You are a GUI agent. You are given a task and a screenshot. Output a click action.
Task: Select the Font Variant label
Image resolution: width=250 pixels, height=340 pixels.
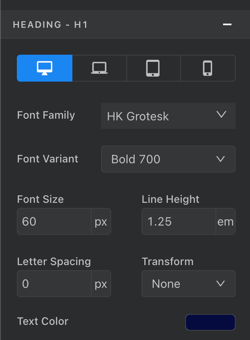pyautogui.click(x=47, y=159)
